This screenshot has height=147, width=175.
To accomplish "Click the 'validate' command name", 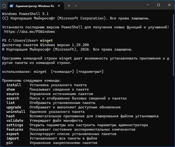I will point(15,121).
